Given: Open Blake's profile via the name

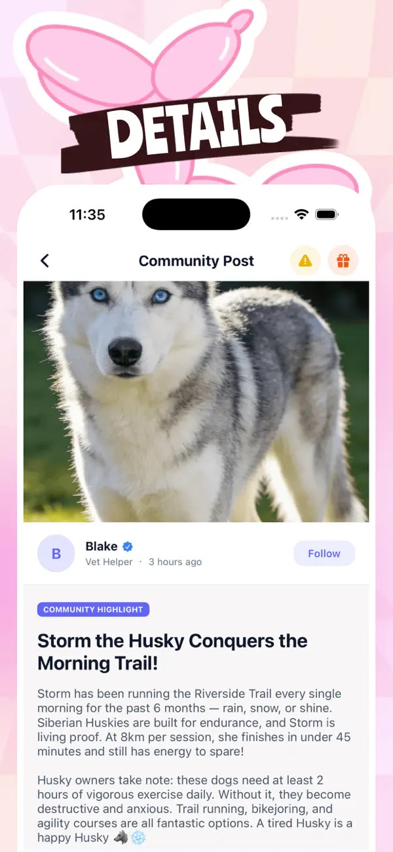Looking at the screenshot, I should click(x=102, y=546).
